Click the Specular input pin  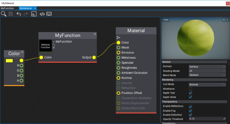coord(118,63)
